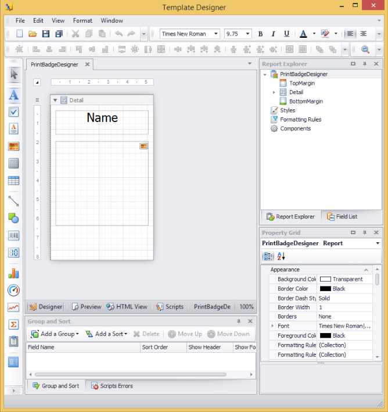Collapse the PrintBadgeDesigner tree node
Image resolution: width=388 pixels, height=412 pixels.
tap(265, 74)
